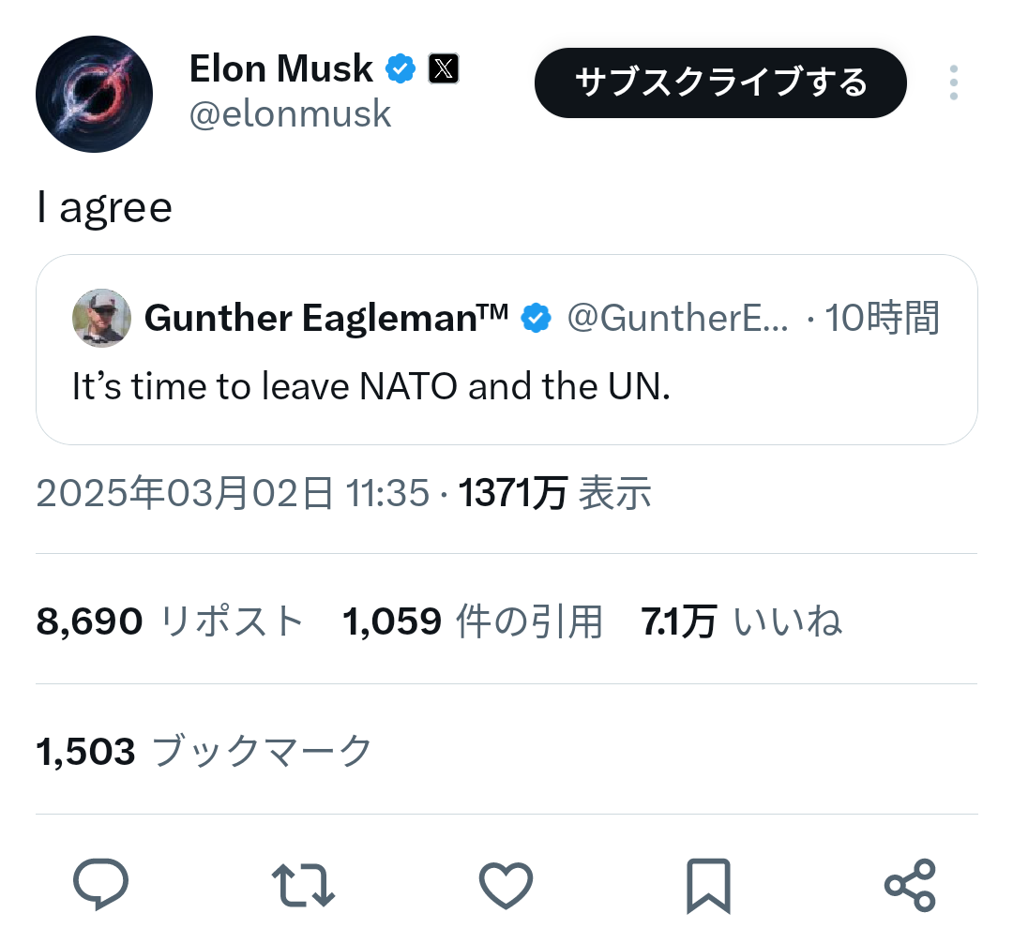
Task: Click Gunther Eagleman's verified badge
Action: pos(536,319)
